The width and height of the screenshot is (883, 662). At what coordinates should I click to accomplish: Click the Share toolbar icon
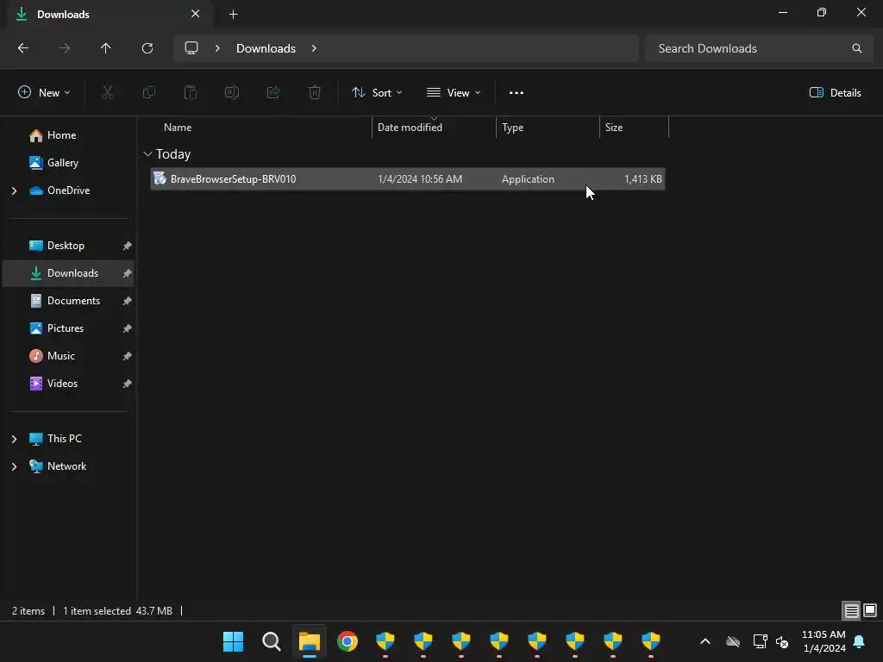[x=273, y=93]
